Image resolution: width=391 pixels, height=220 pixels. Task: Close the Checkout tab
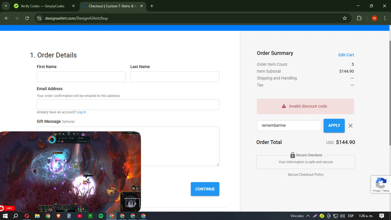click(142, 6)
